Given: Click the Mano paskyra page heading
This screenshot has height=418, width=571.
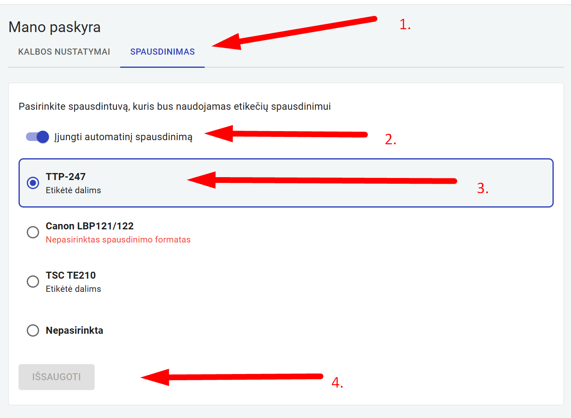Looking at the screenshot, I should point(54,27).
